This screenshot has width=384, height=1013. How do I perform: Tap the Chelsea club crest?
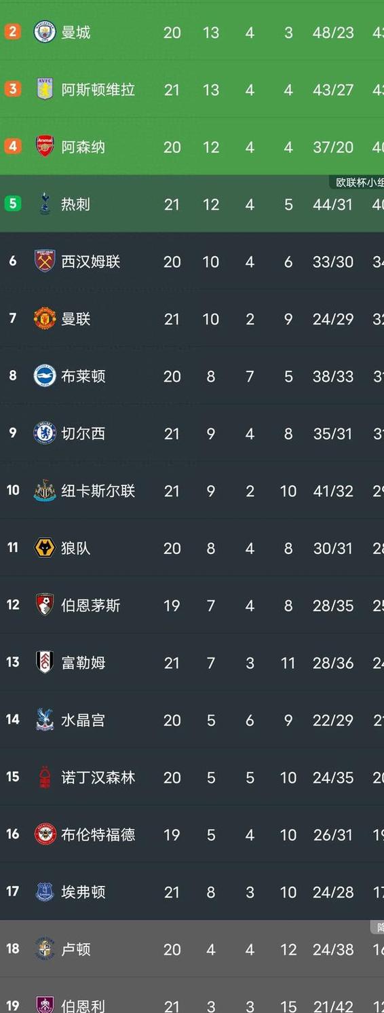click(45, 433)
